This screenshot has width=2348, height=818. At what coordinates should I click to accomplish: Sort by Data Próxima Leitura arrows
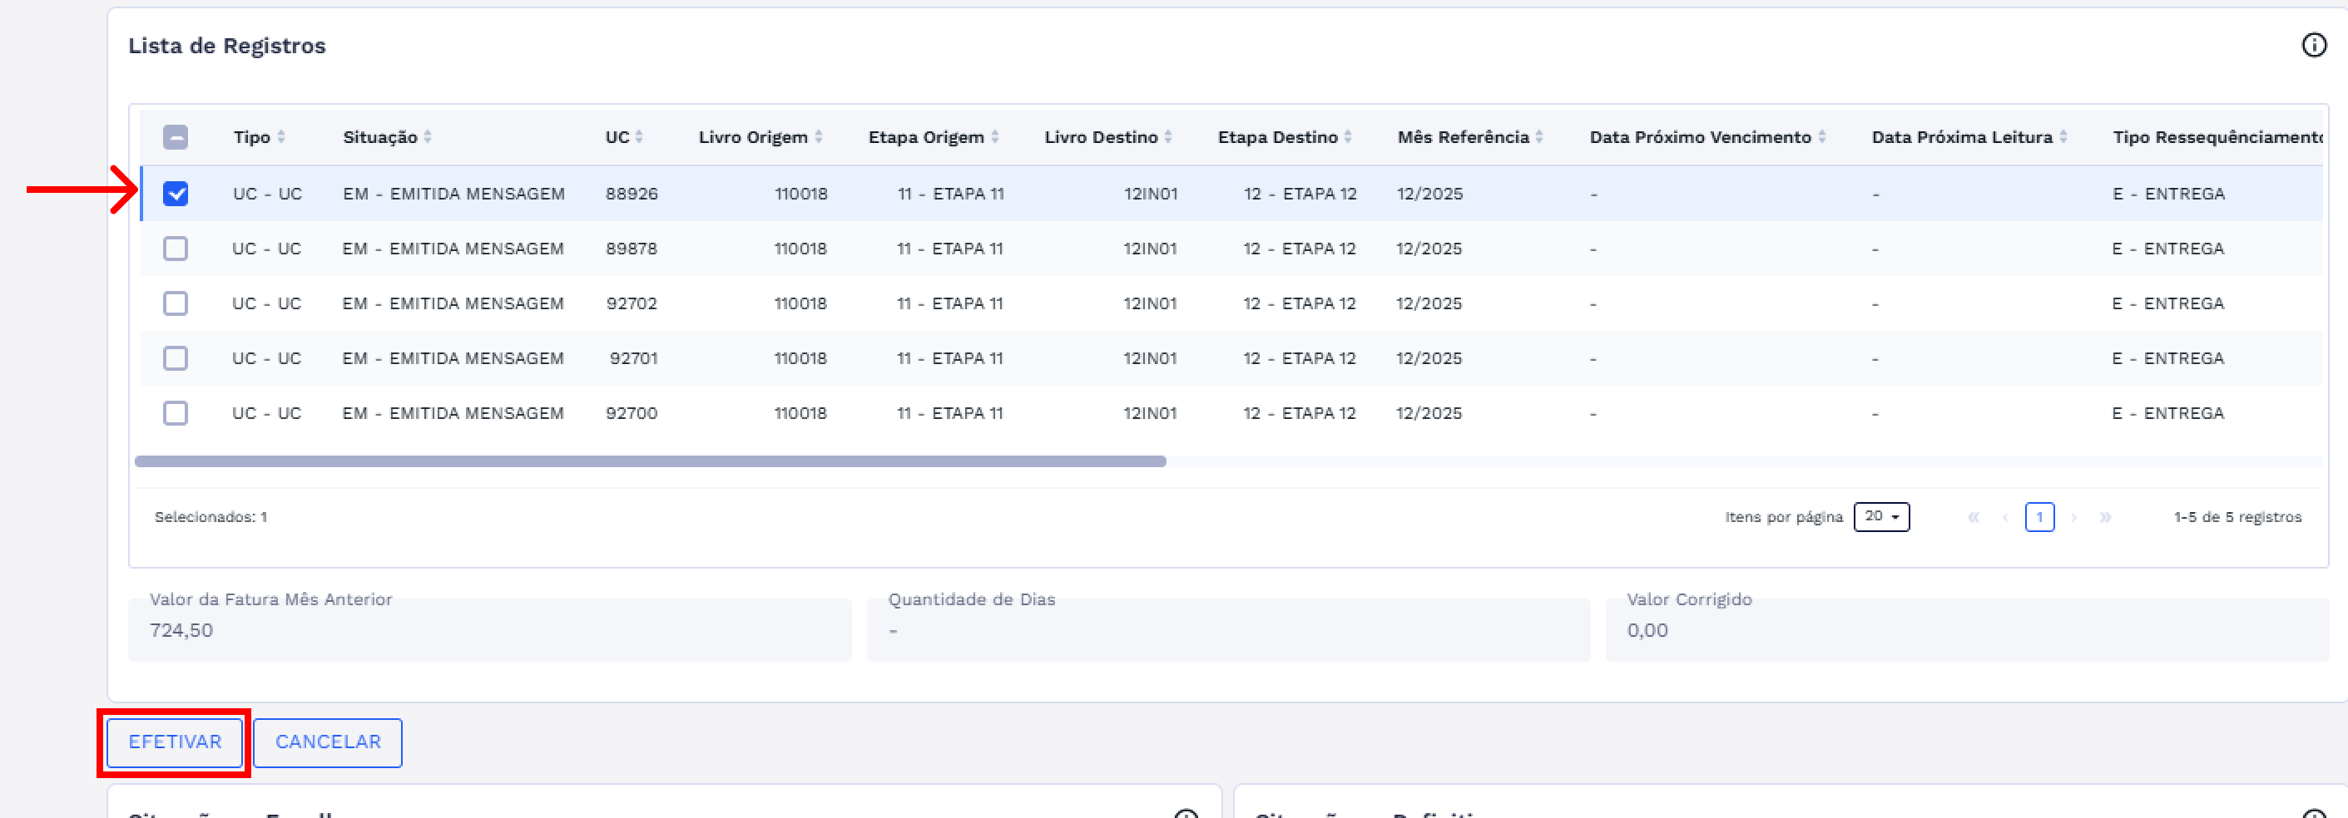pos(2063,136)
